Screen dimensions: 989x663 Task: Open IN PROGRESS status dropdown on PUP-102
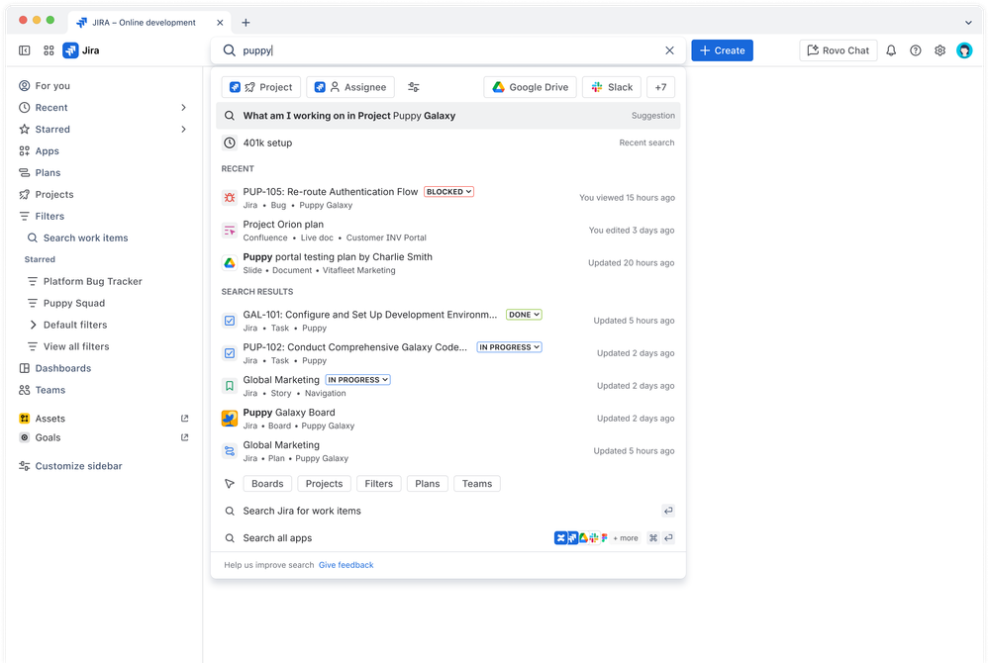tap(509, 347)
